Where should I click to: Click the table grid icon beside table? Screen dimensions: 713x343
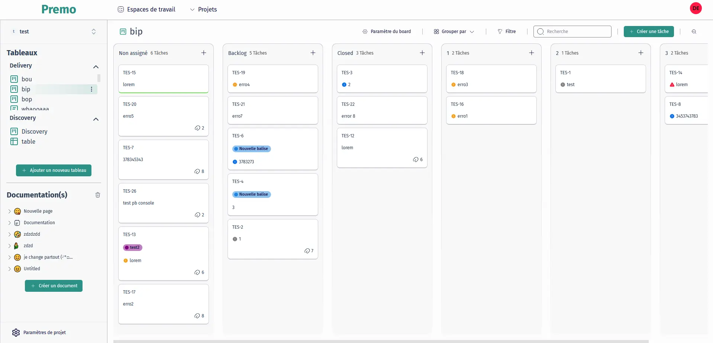[x=14, y=141]
